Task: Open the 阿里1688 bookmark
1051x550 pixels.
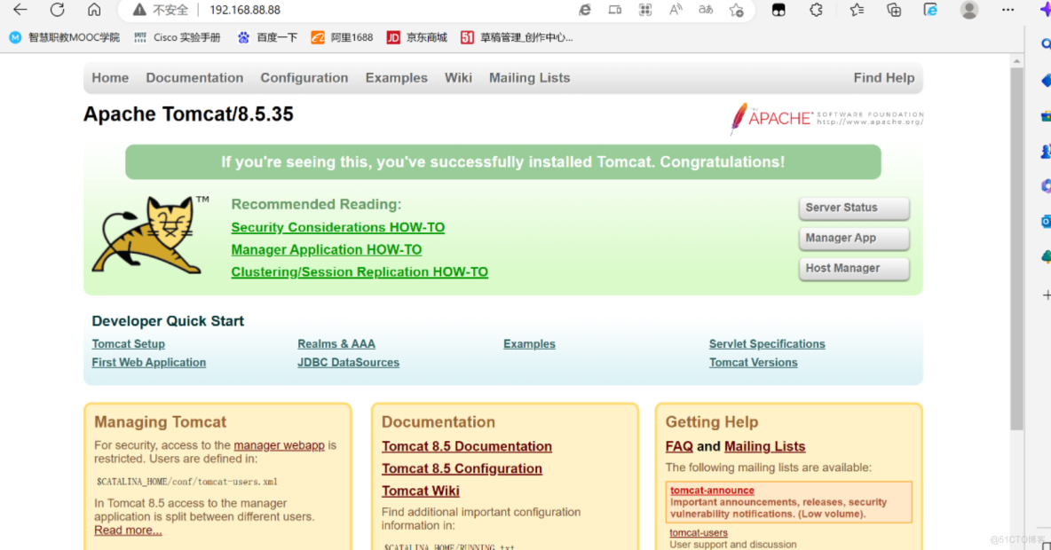Action: (342, 37)
